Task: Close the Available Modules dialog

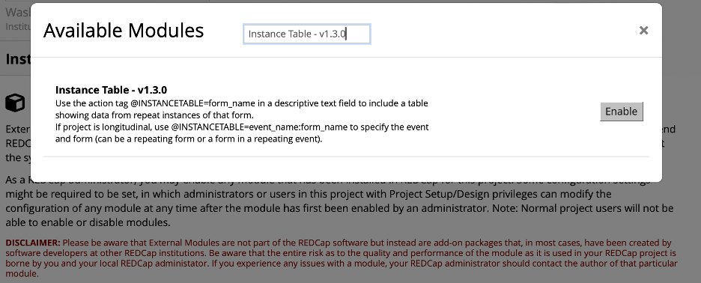Action: pyautogui.click(x=643, y=31)
